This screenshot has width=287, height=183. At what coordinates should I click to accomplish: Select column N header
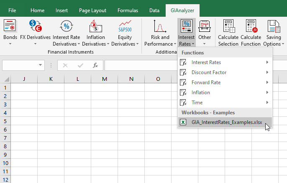click(x=131, y=79)
